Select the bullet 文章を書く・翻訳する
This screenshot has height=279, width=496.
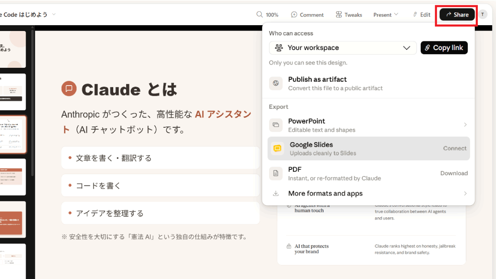pos(160,158)
